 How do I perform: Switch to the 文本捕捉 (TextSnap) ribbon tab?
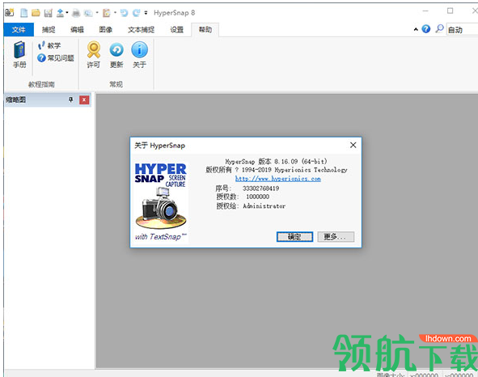(x=142, y=30)
